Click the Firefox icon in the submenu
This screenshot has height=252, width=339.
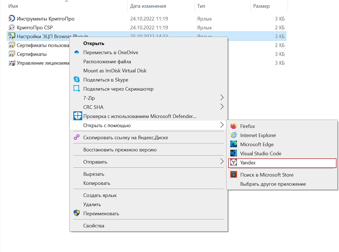[x=234, y=126]
